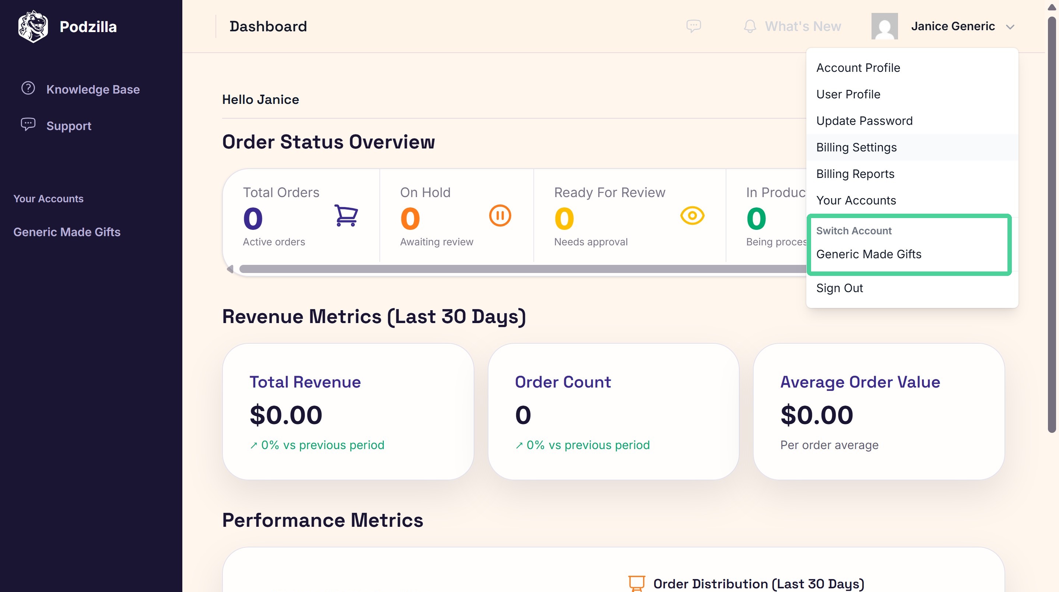Click the Per order average caption
The width and height of the screenshot is (1059, 592).
[829, 445]
